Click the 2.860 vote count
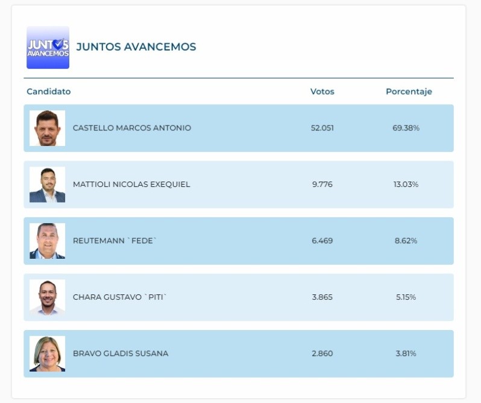The image size is (481, 403). tap(322, 354)
